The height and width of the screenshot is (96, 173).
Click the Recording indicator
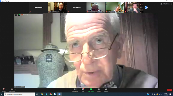(x=25, y=15)
